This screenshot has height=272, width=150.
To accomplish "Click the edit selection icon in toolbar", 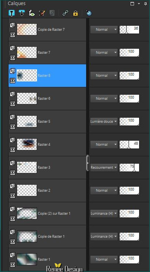I will click(x=42, y=13).
